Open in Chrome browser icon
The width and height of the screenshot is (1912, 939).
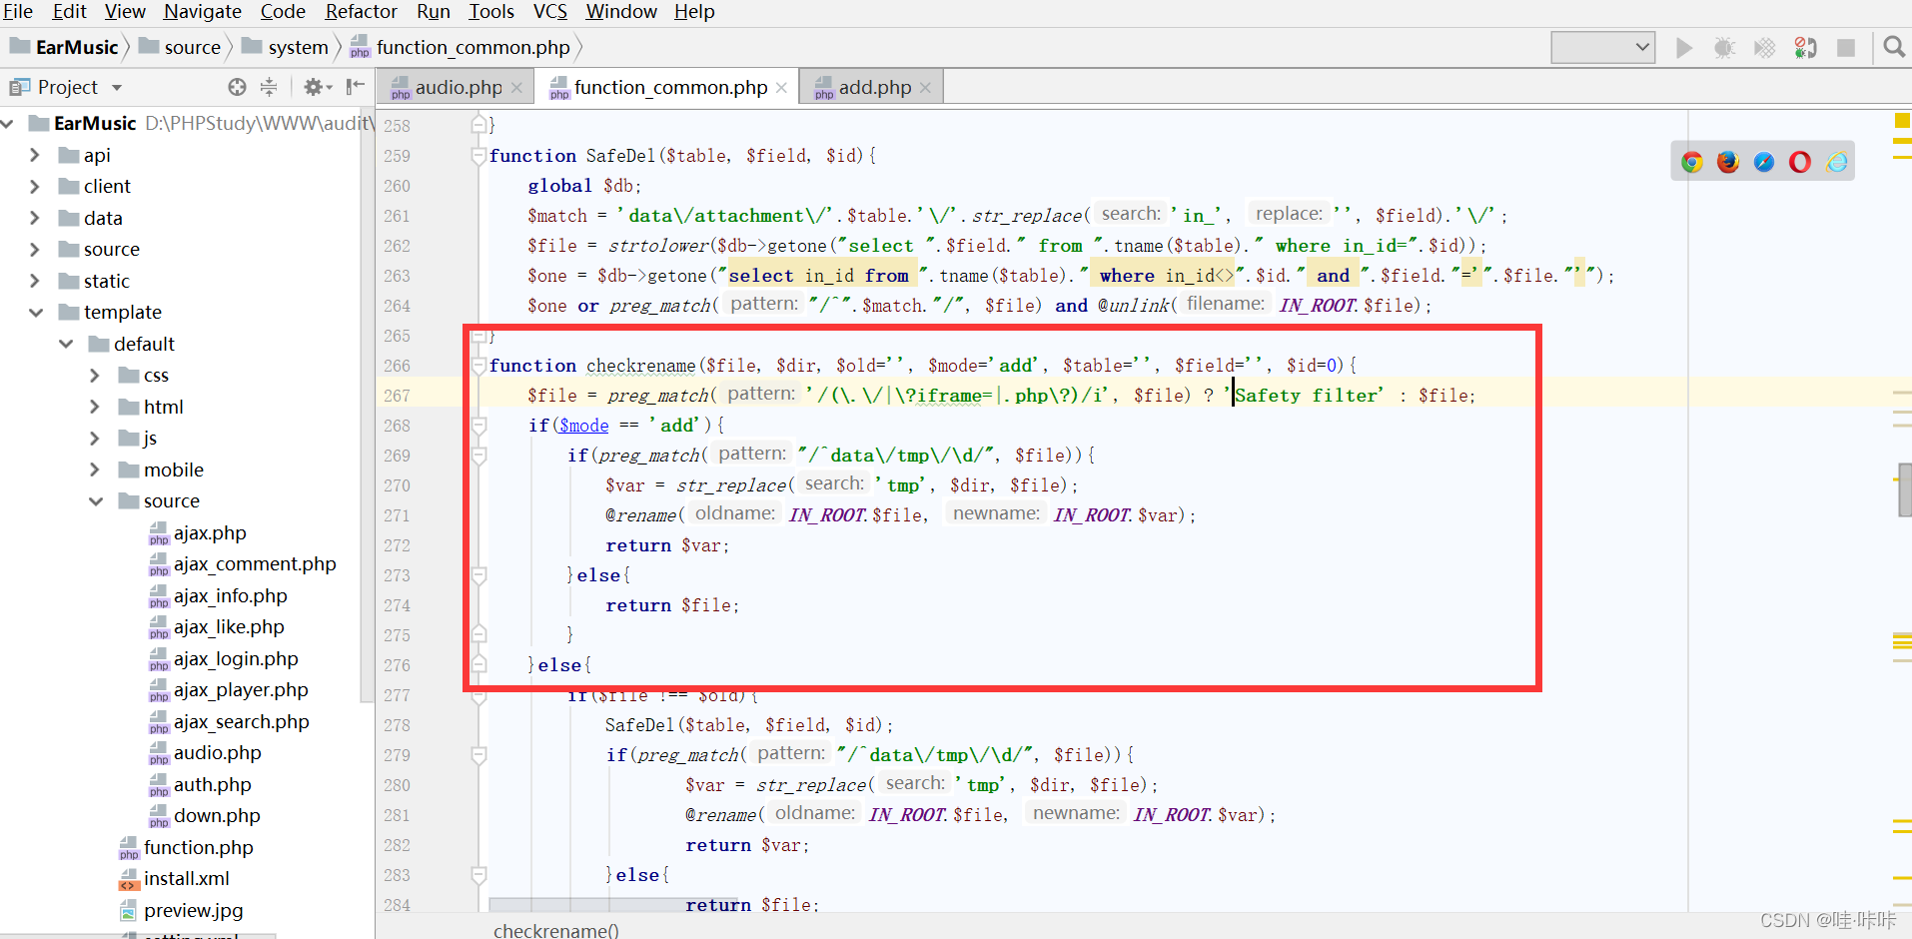[x=1691, y=162]
